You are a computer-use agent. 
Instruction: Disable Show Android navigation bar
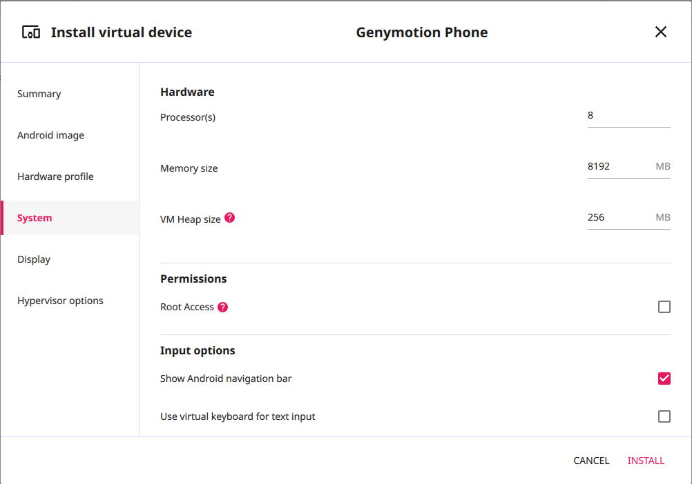click(664, 378)
